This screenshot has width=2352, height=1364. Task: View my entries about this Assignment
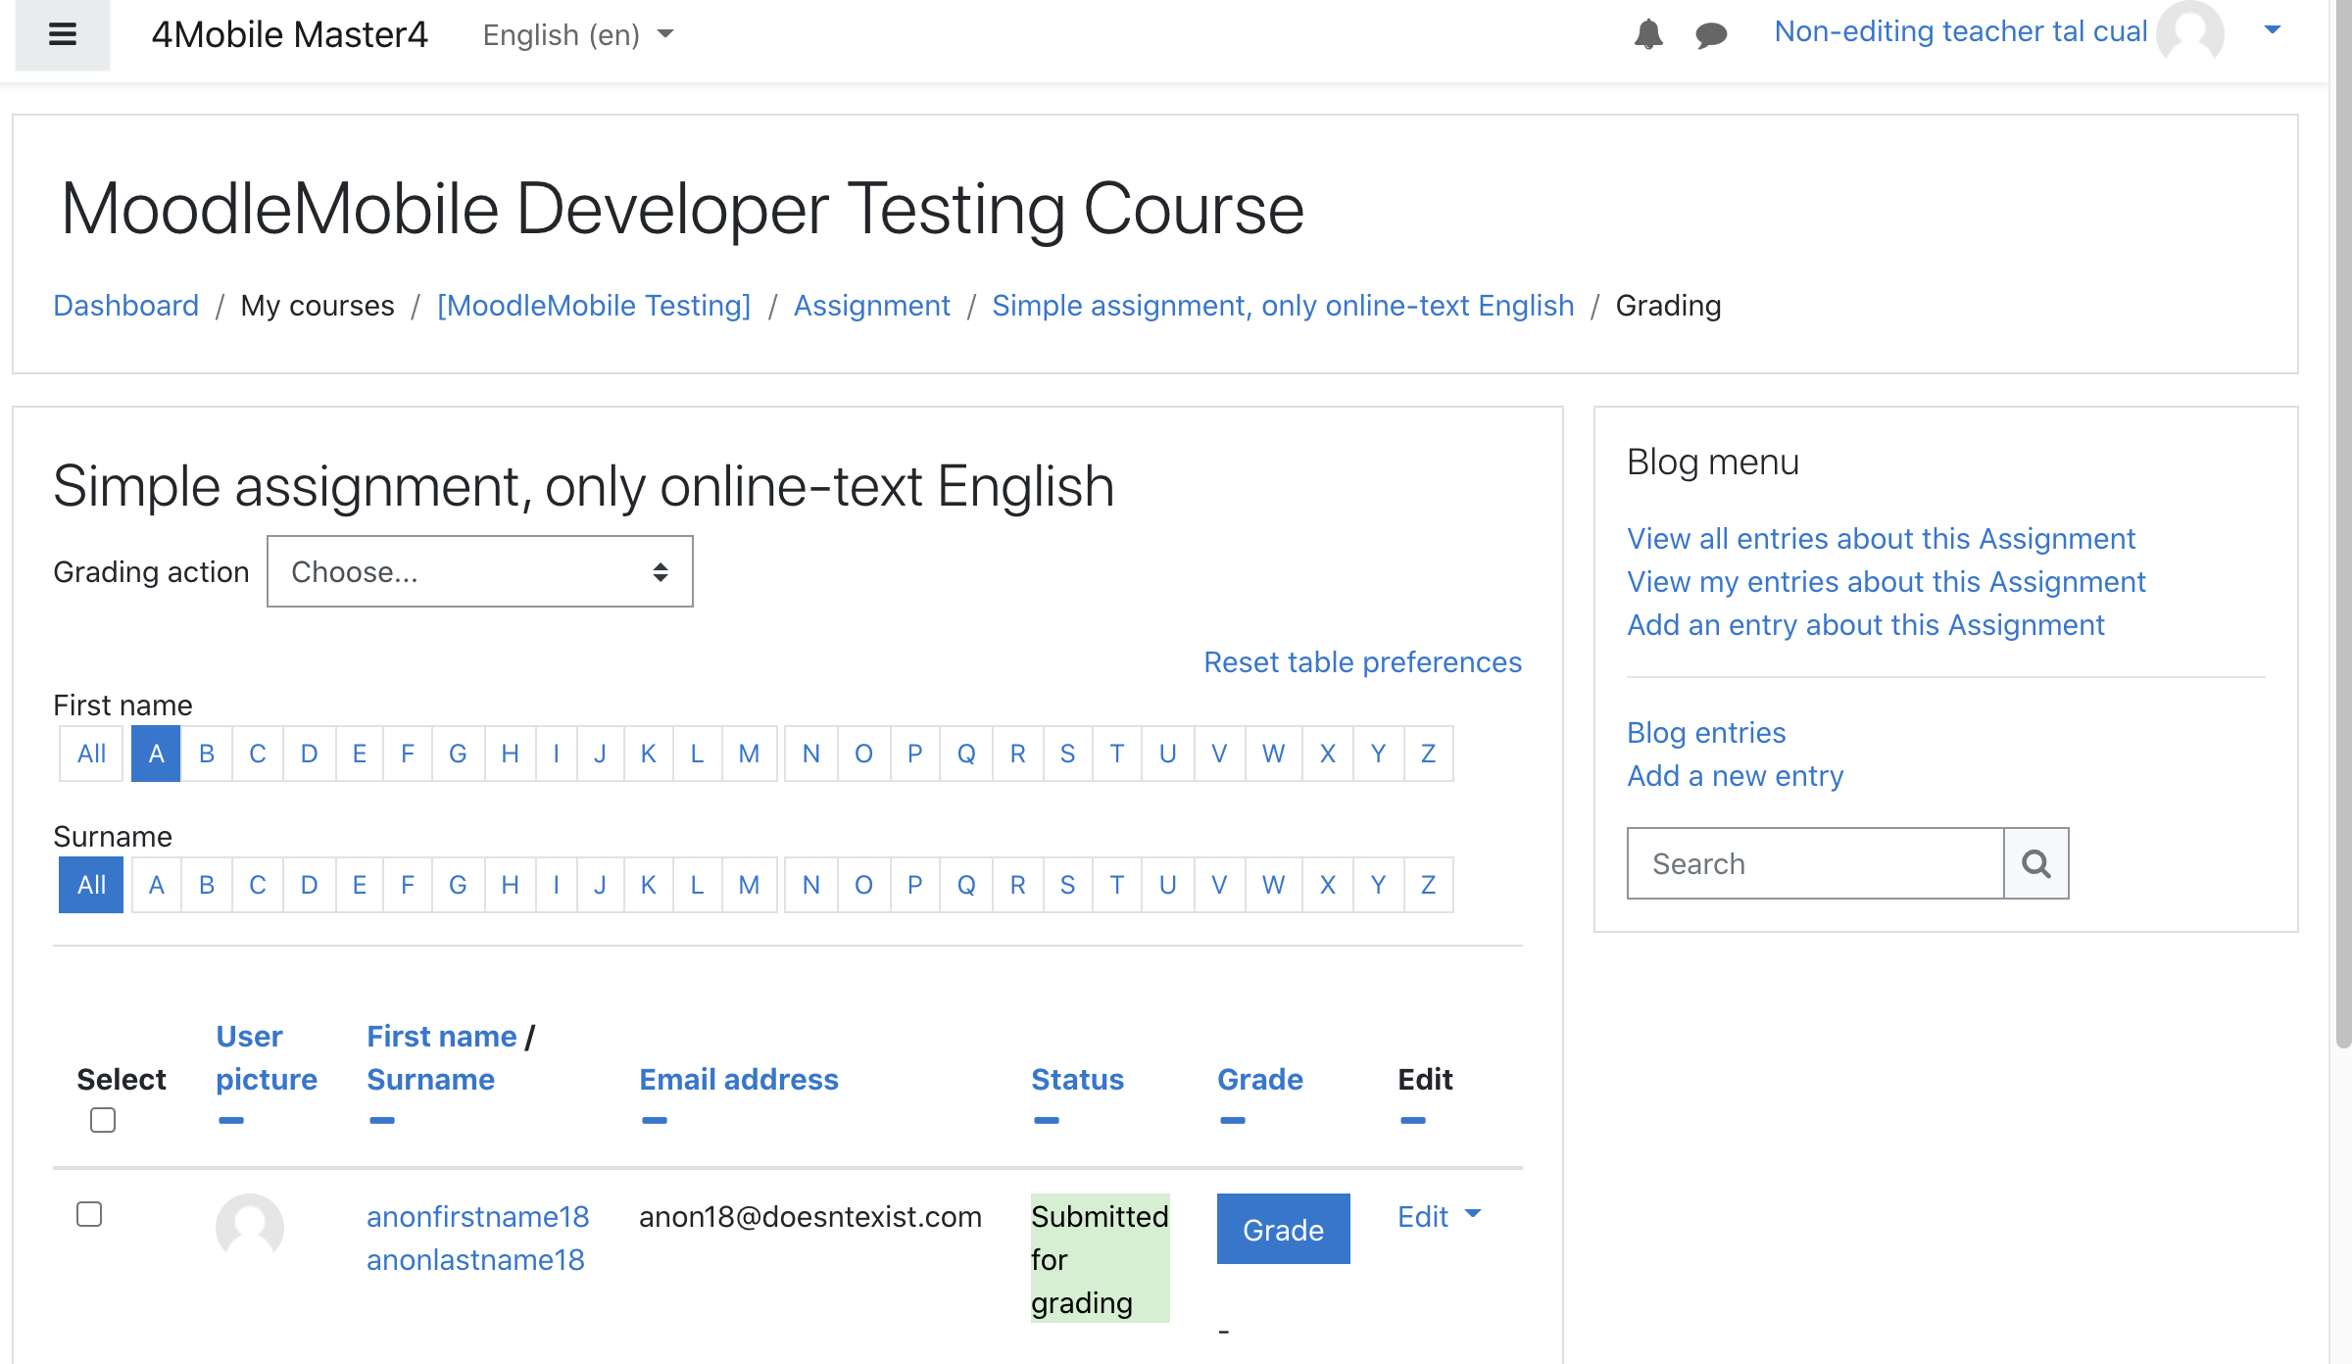(1886, 582)
